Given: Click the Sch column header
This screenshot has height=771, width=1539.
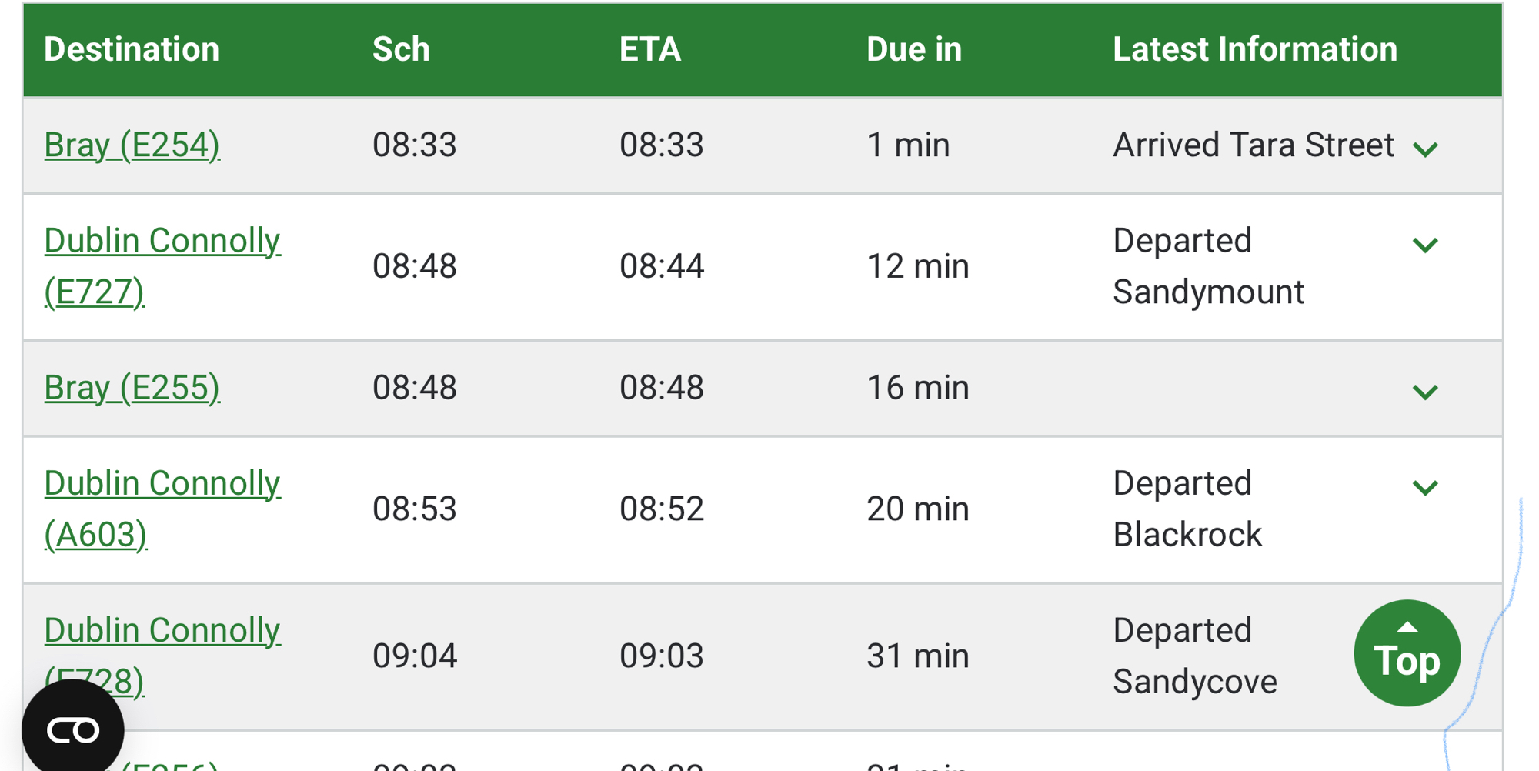Looking at the screenshot, I should pyautogui.click(x=401, y=50).
